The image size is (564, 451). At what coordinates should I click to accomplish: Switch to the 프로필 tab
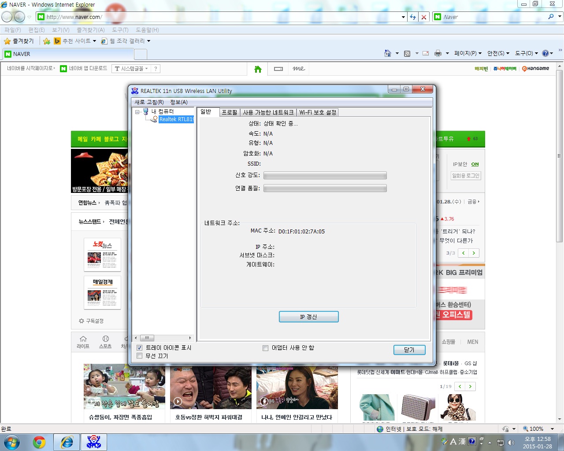point(229,112)
